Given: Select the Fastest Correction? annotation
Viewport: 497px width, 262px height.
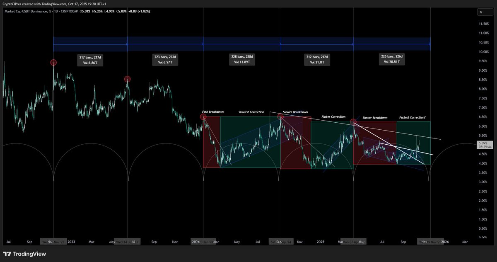Looking at the screenshot, I should coord(412,117).
